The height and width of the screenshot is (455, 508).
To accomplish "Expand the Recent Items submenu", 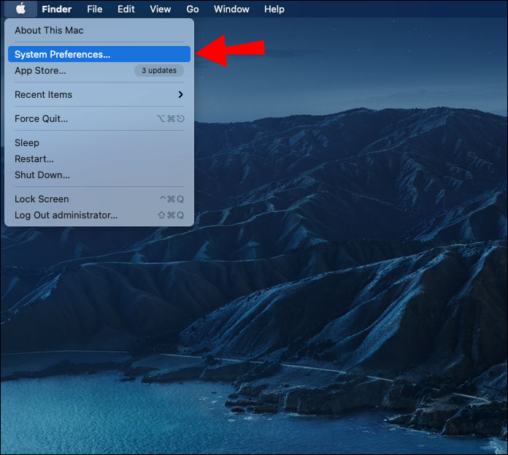I will (x=99, y=95).
